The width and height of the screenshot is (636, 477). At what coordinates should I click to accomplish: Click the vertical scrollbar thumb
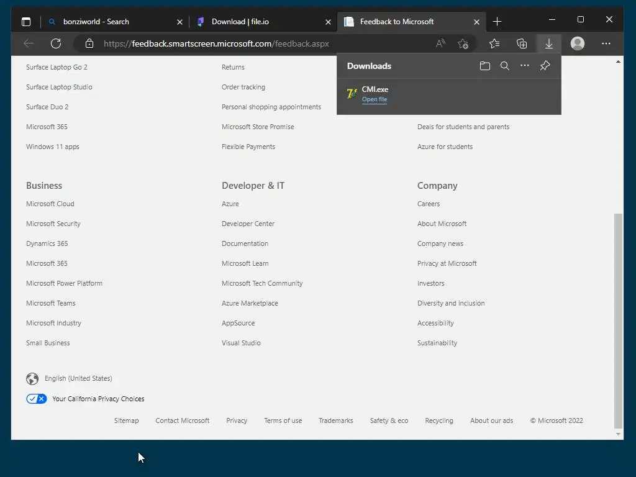point(618,320)
